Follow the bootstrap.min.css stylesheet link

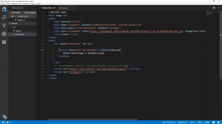pos(136,31)
